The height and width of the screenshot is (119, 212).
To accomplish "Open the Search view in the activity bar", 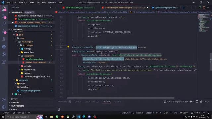I will click(x=4, y=23).
